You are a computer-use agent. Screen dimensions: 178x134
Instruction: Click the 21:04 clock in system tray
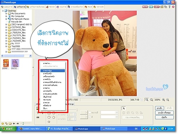click(x=171, y=129)
